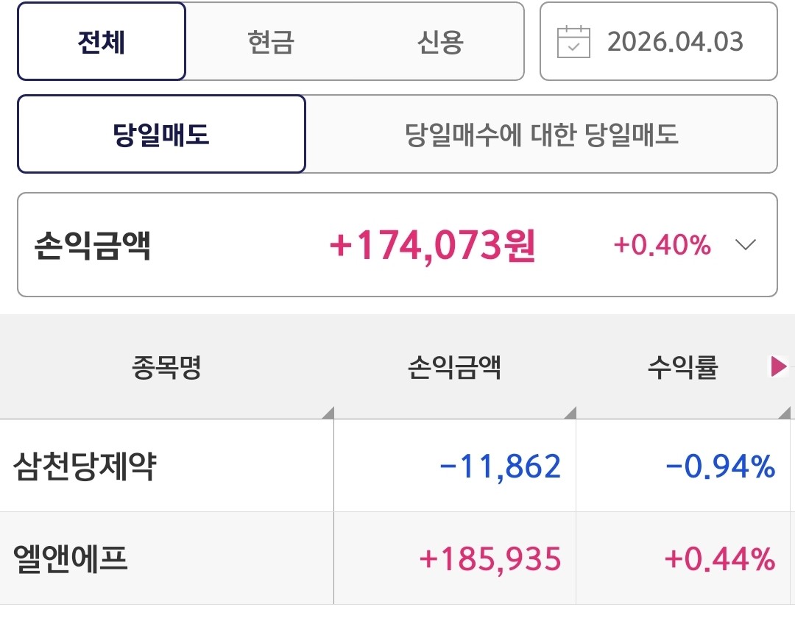Sort by the 종목명 column header
Viewport: 795px width, 621px height.
(166, 367)
